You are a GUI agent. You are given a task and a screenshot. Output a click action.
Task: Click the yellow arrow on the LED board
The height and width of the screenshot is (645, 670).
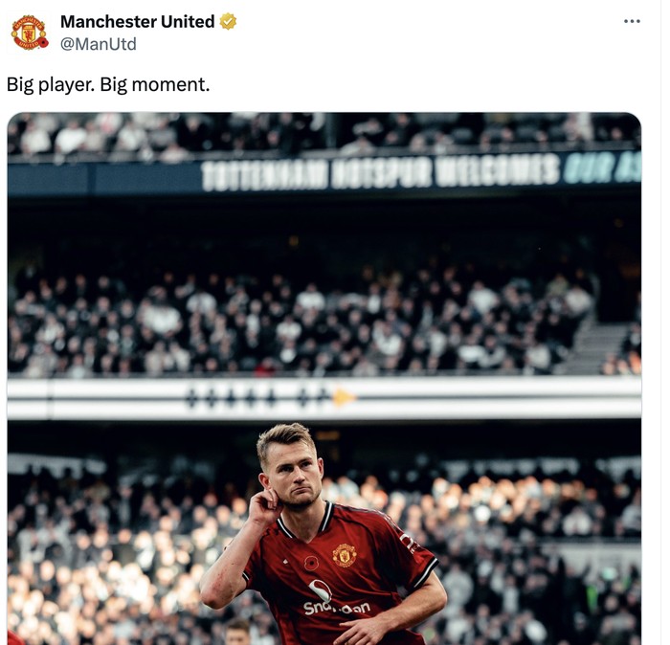point(344,397)
